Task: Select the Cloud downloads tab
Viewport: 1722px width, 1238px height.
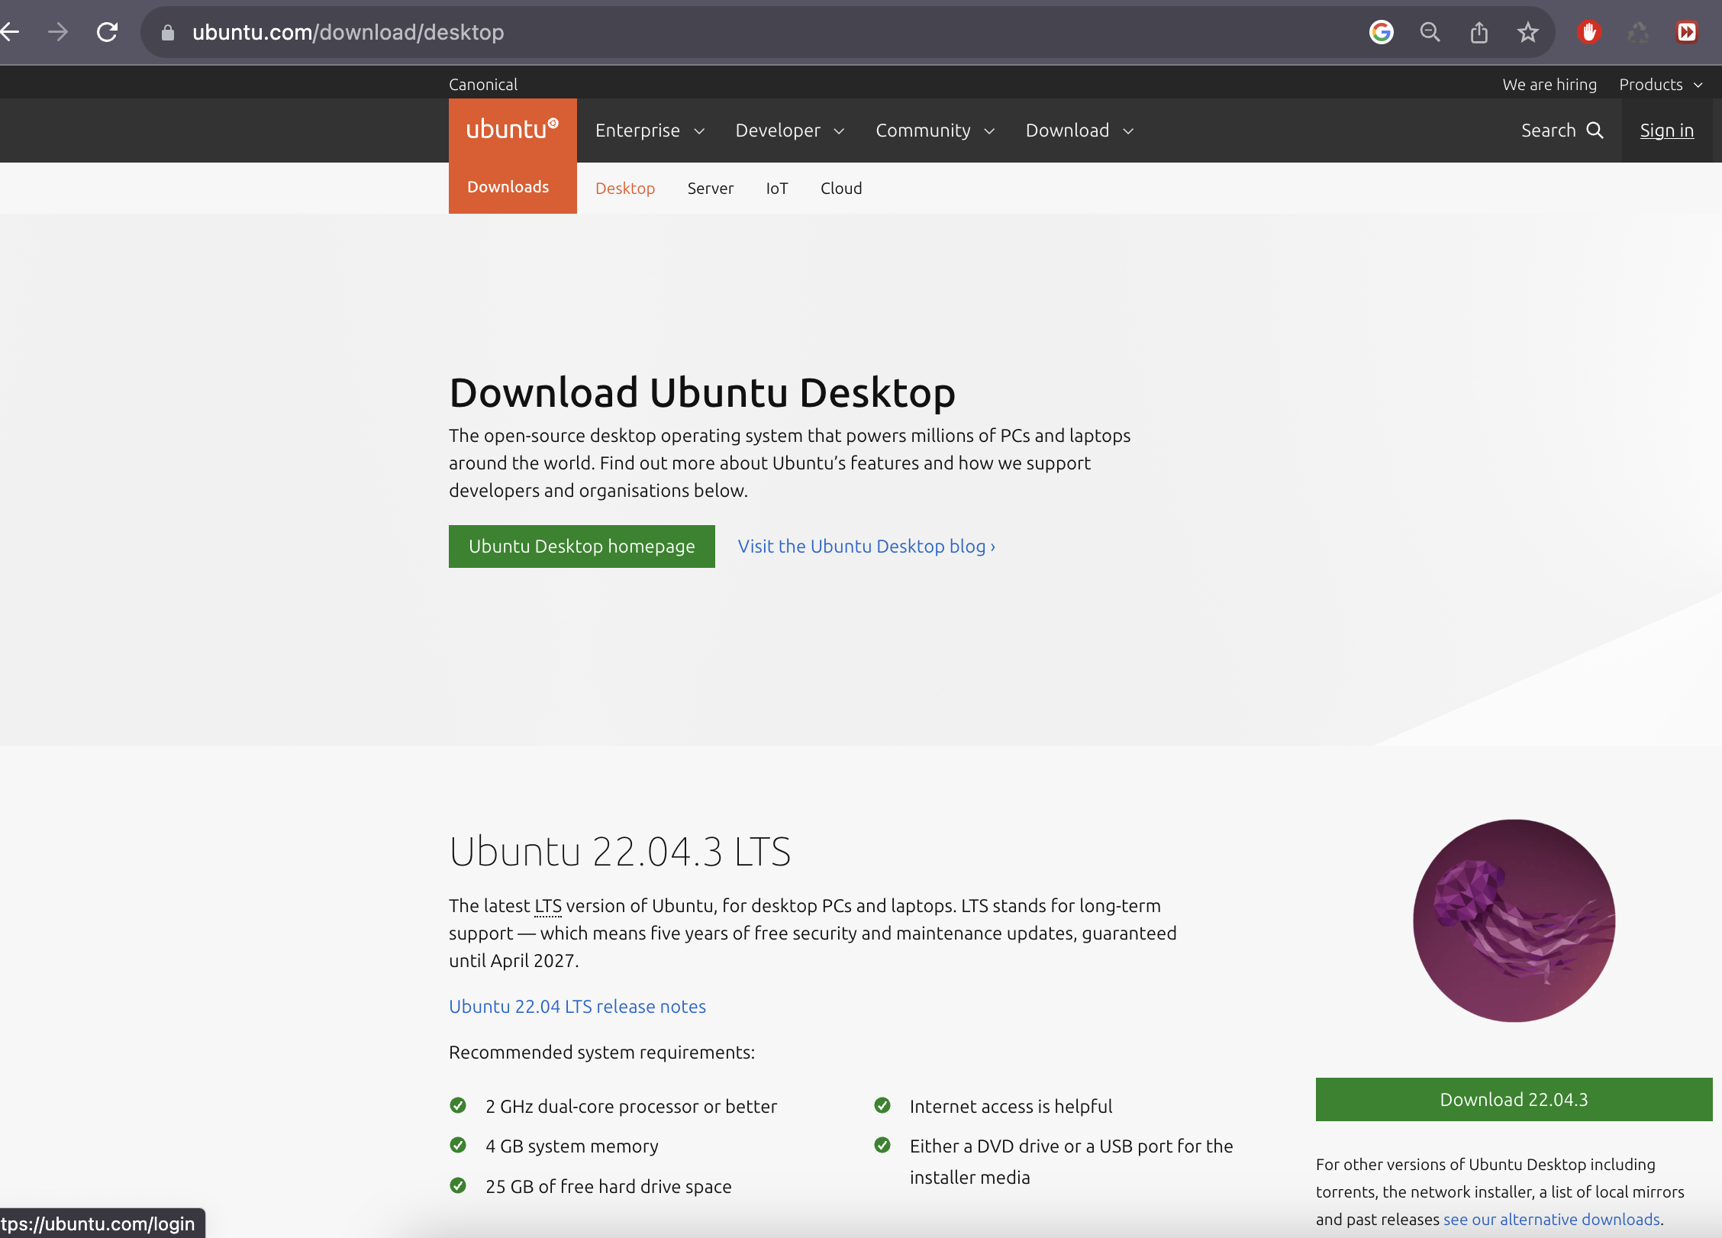Action: click(x=841, y=188)
